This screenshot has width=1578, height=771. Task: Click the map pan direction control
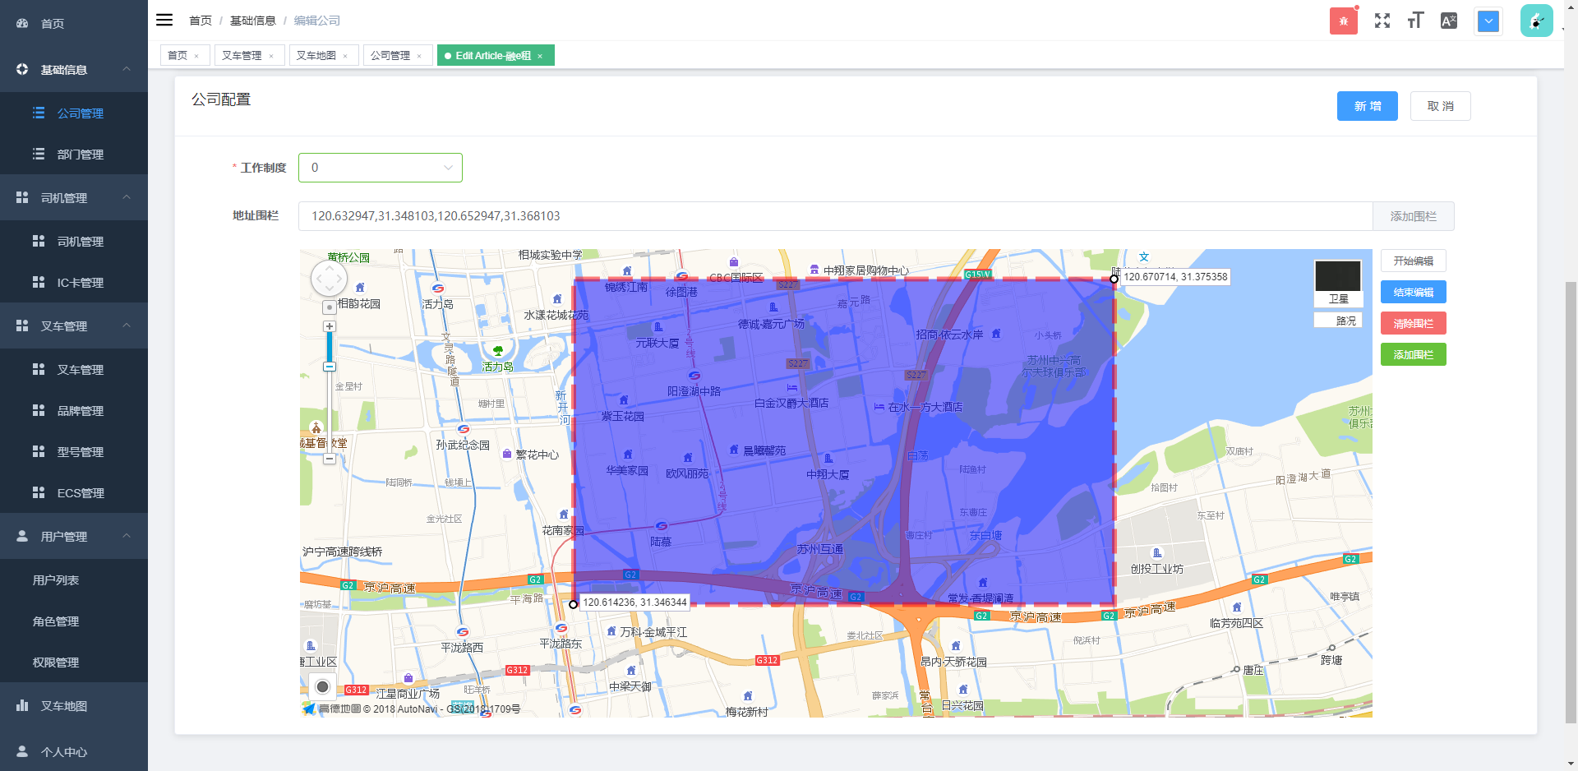click(x=329, y=279)
